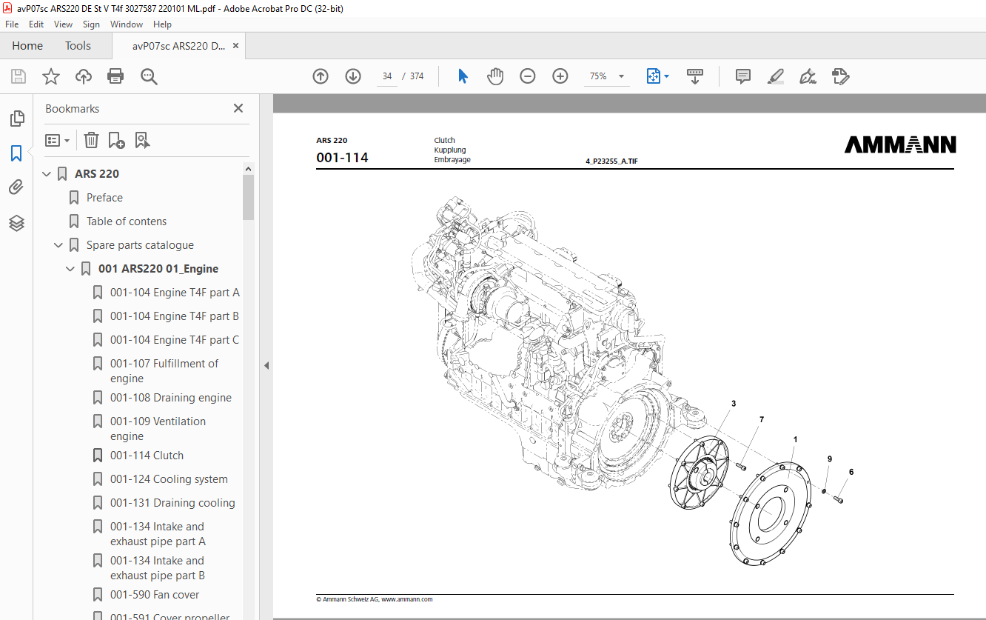Image resolution: width=986 pixels, height=620 pixels.
Task: Go to next page with down arrow
Action: pyautogui.click(x=353, y=76)
